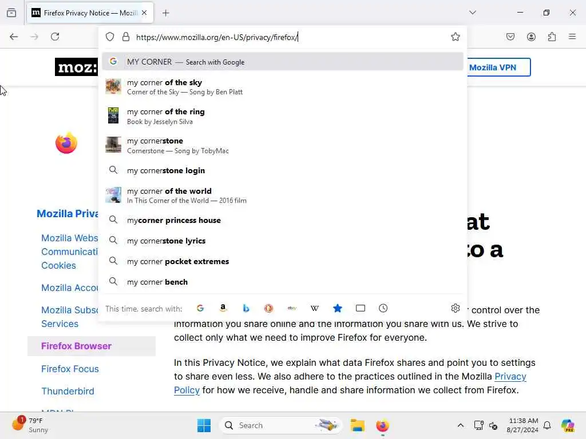The image size is (586, 439).
Task: Select my corner of the world suggestion
Action: 283,195
